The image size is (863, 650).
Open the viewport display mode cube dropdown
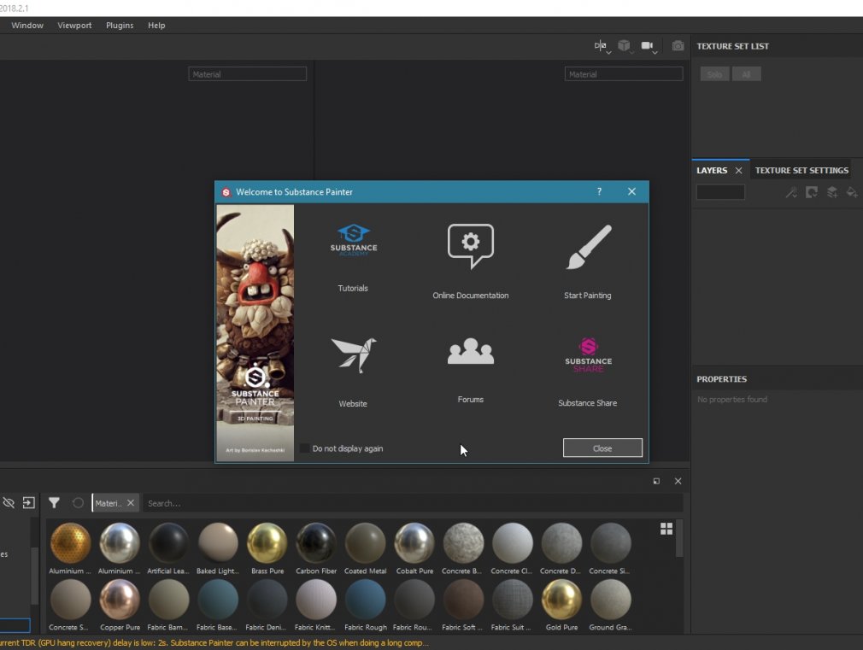[x=624, y=45]
